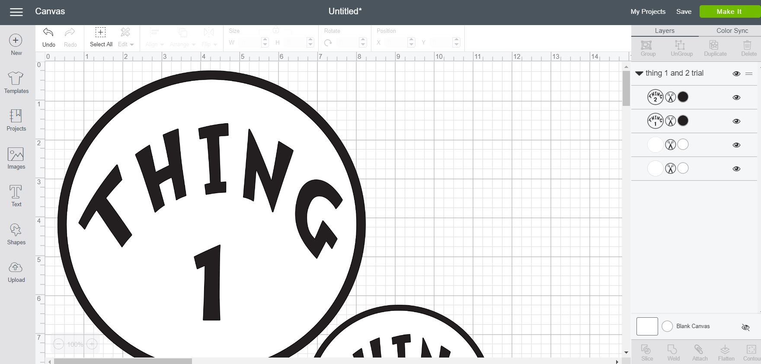
Task: Click the Blank Canvas color circle
Action: click(667, 326)
